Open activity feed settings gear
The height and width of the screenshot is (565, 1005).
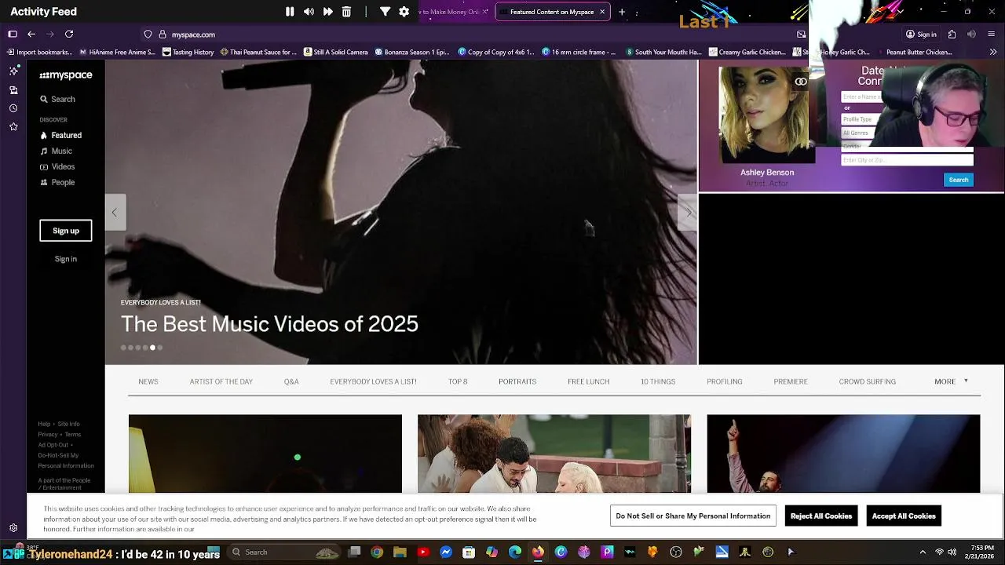[404, 12]
